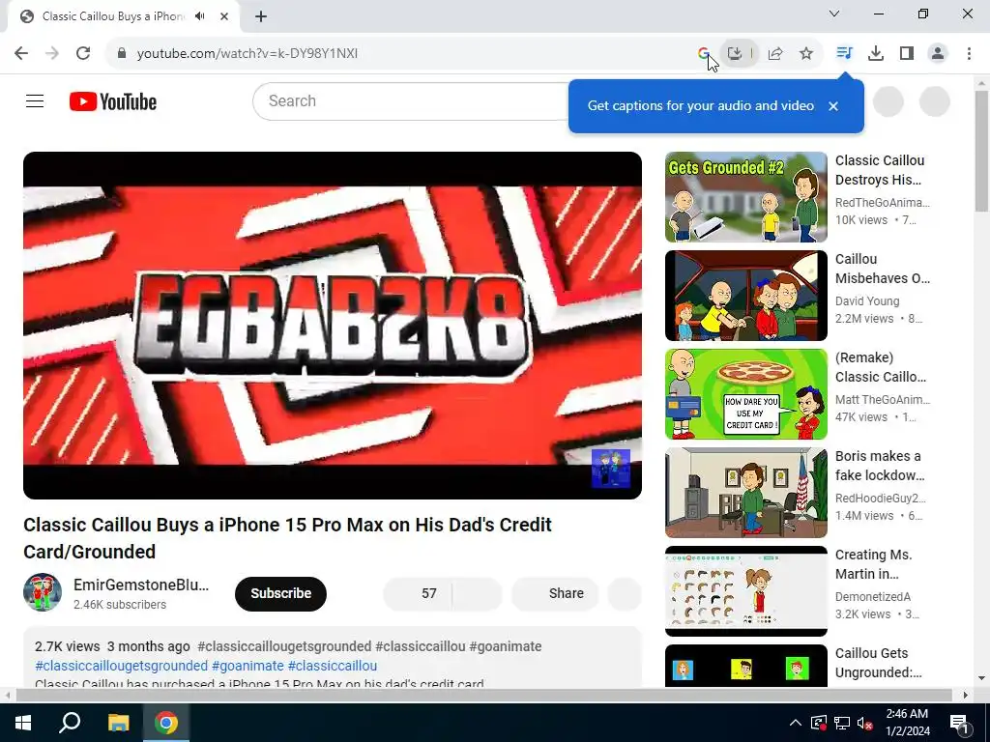Screen dimensions: 990x742
Task: Open the YouTube hamburger guide menu
Action: 35,100
